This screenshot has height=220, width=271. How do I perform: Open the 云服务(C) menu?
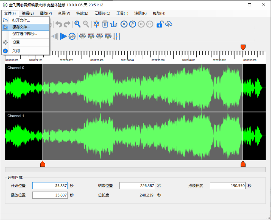(102, 13)
